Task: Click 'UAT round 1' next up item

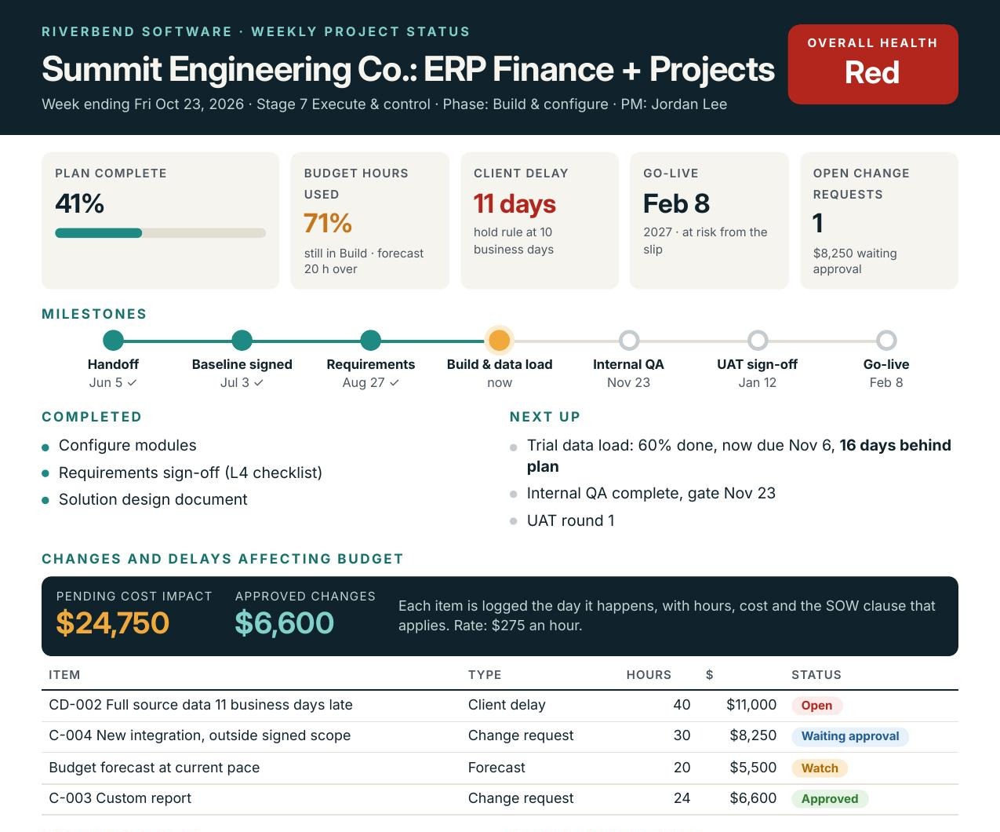Action: tap(571, 521)
